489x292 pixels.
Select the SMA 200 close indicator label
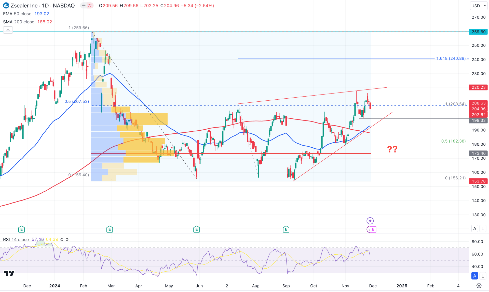(x=19, y=22)
